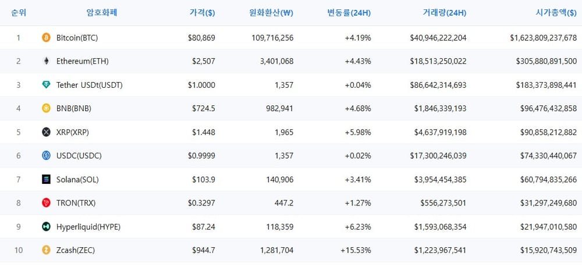
Task: Click the Tether USDt icon
Action: pyautogui.click(x=46, y=85)
